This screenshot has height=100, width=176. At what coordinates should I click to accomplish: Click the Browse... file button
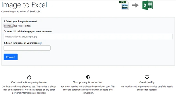(x=9, y=26)
